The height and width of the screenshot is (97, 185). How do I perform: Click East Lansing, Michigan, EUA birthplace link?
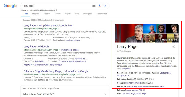click(x=144, y=74)
